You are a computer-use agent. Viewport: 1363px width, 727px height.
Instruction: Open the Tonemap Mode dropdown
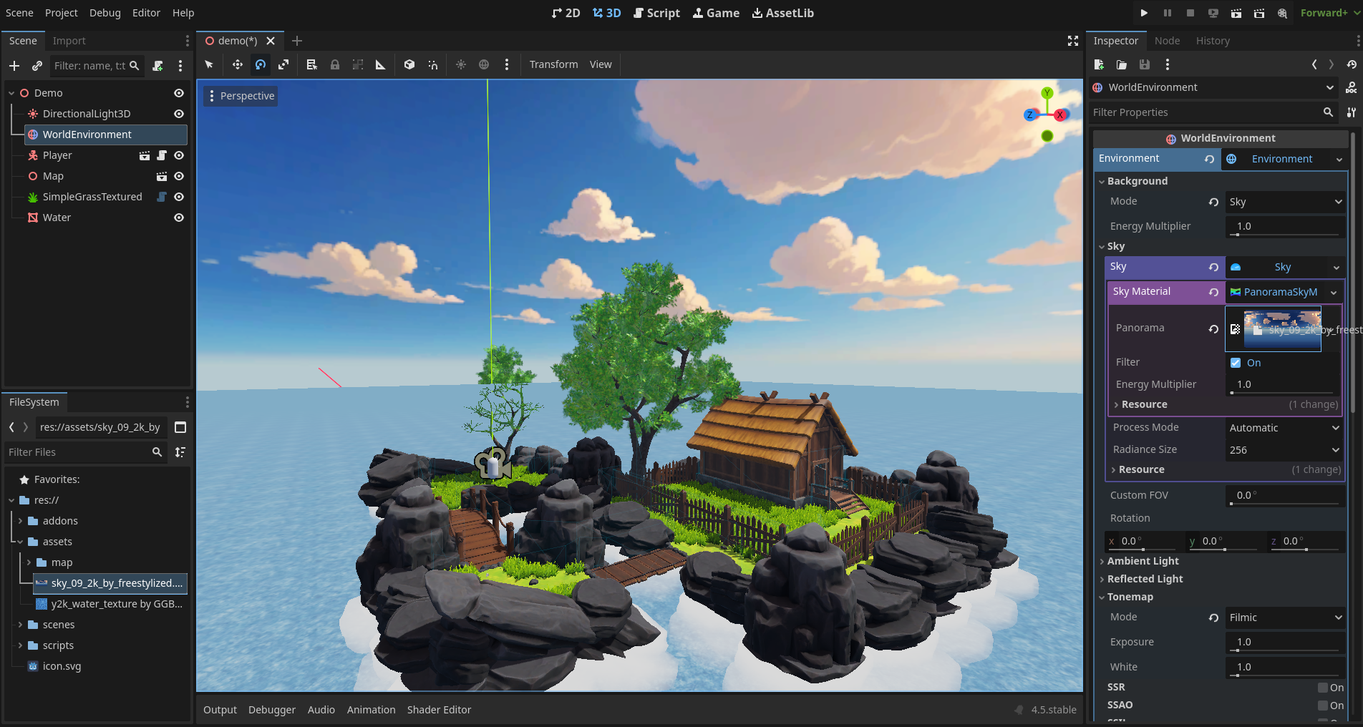[x=1285, y=618]
